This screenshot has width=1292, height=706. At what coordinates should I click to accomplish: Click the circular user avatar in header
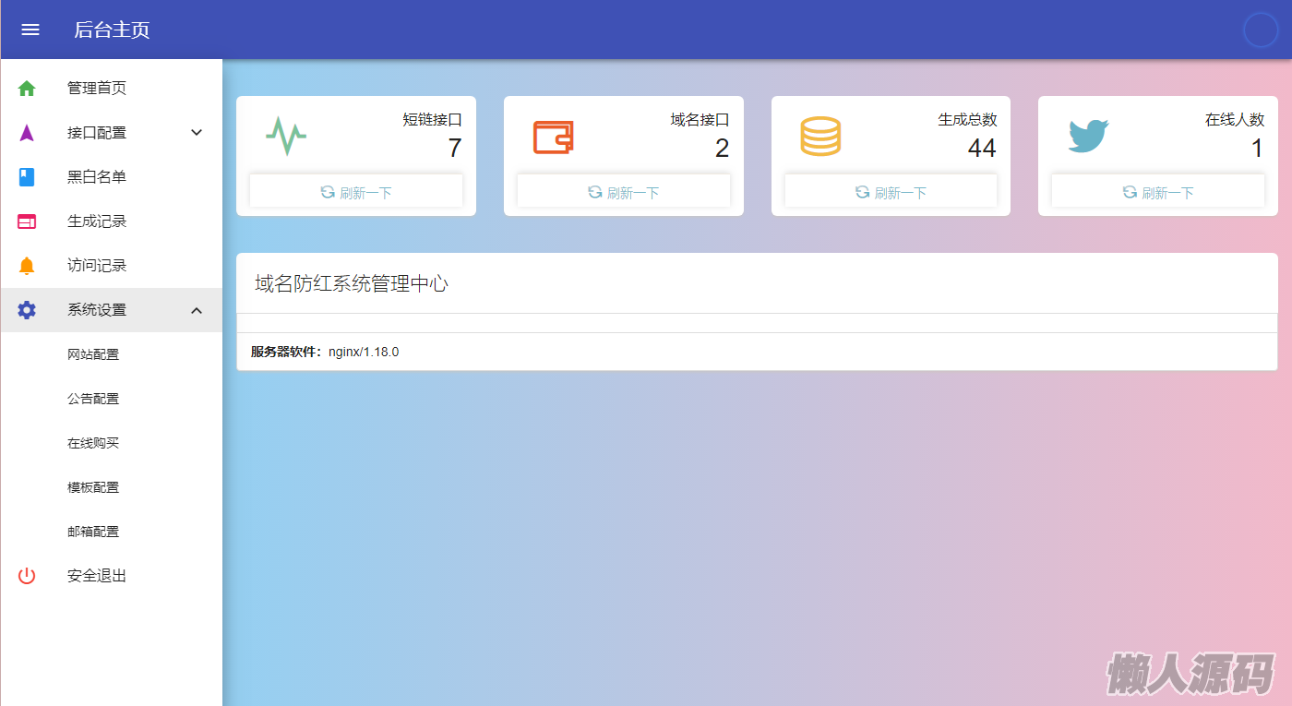click(1260, 30)
